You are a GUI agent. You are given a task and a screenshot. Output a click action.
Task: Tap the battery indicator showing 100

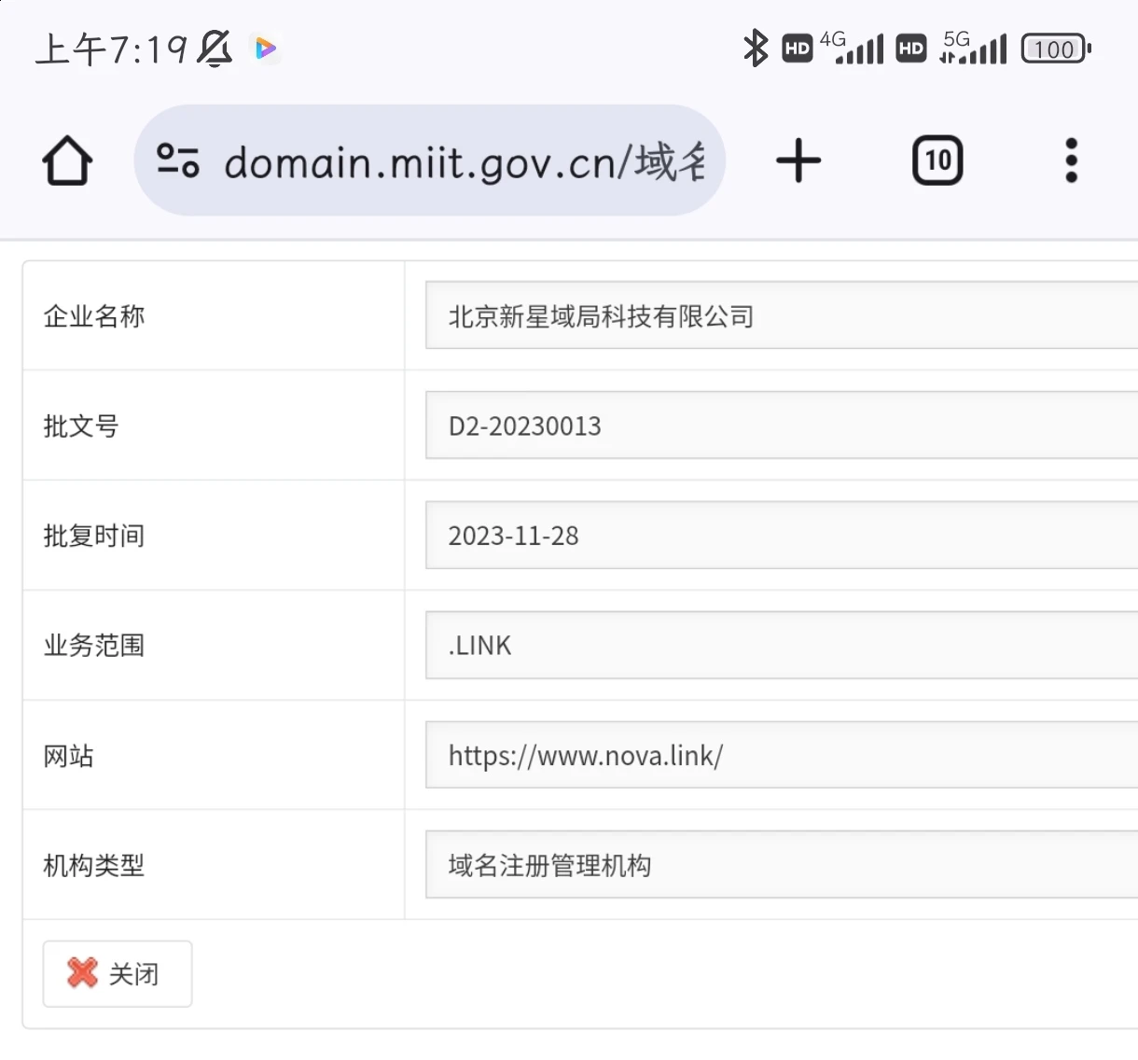tap(1055, 49)
